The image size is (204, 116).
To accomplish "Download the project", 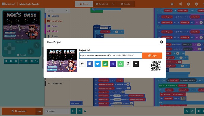I will (19, 111).
